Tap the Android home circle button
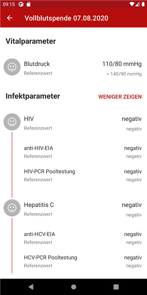 click(x=73, y=287)
